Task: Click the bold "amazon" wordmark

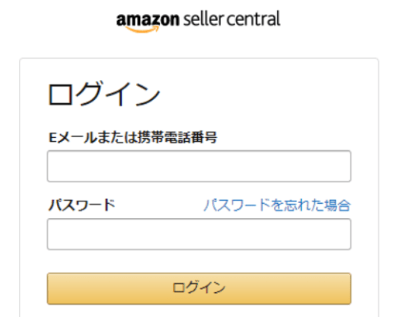Action: tap(148, 20)
